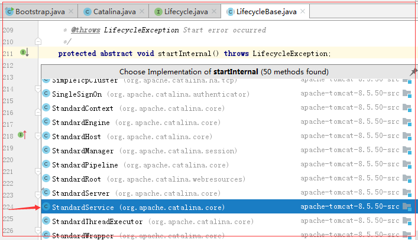Click the module folder icon in SingleSignOn row
Screen dimensions: 418x240
407,94
